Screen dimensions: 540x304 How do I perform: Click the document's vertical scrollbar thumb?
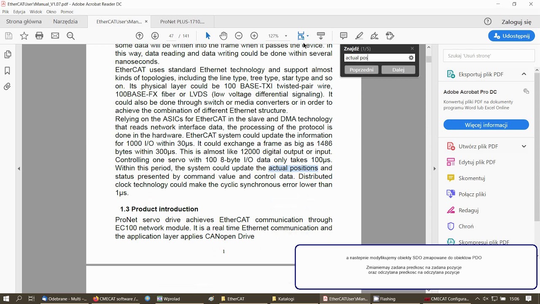point(429,59)
